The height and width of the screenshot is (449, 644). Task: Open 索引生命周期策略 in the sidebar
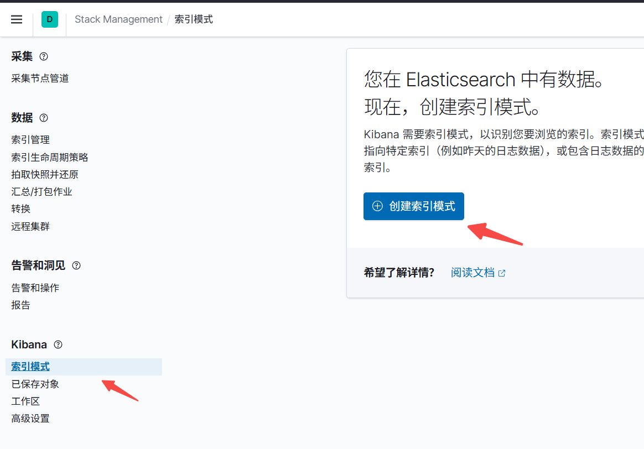coord(50,157)
